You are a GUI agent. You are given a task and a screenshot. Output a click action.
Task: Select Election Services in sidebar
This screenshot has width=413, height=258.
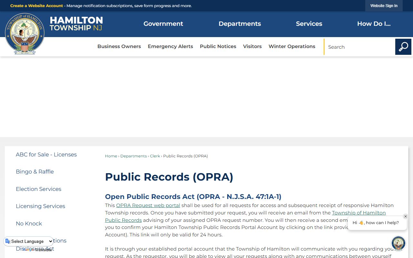coord(38,189)
